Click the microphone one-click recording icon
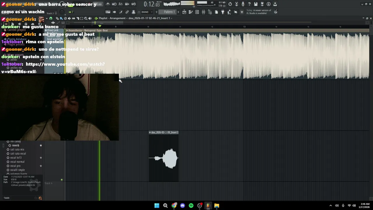The width and height of the screenshot is (373, 210). (243, 4)
